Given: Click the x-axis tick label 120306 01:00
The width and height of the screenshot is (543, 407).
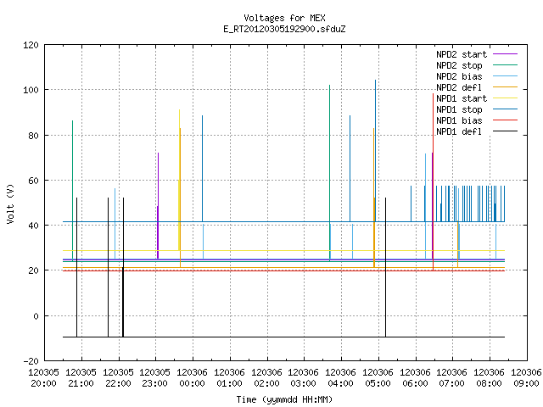Looking at the screenshot, I should (x=229, y=378).
